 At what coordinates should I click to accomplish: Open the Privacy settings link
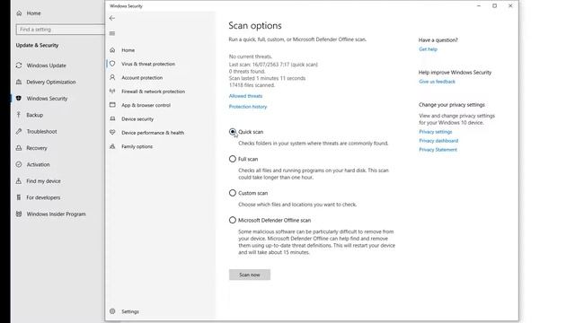(435, 132)
